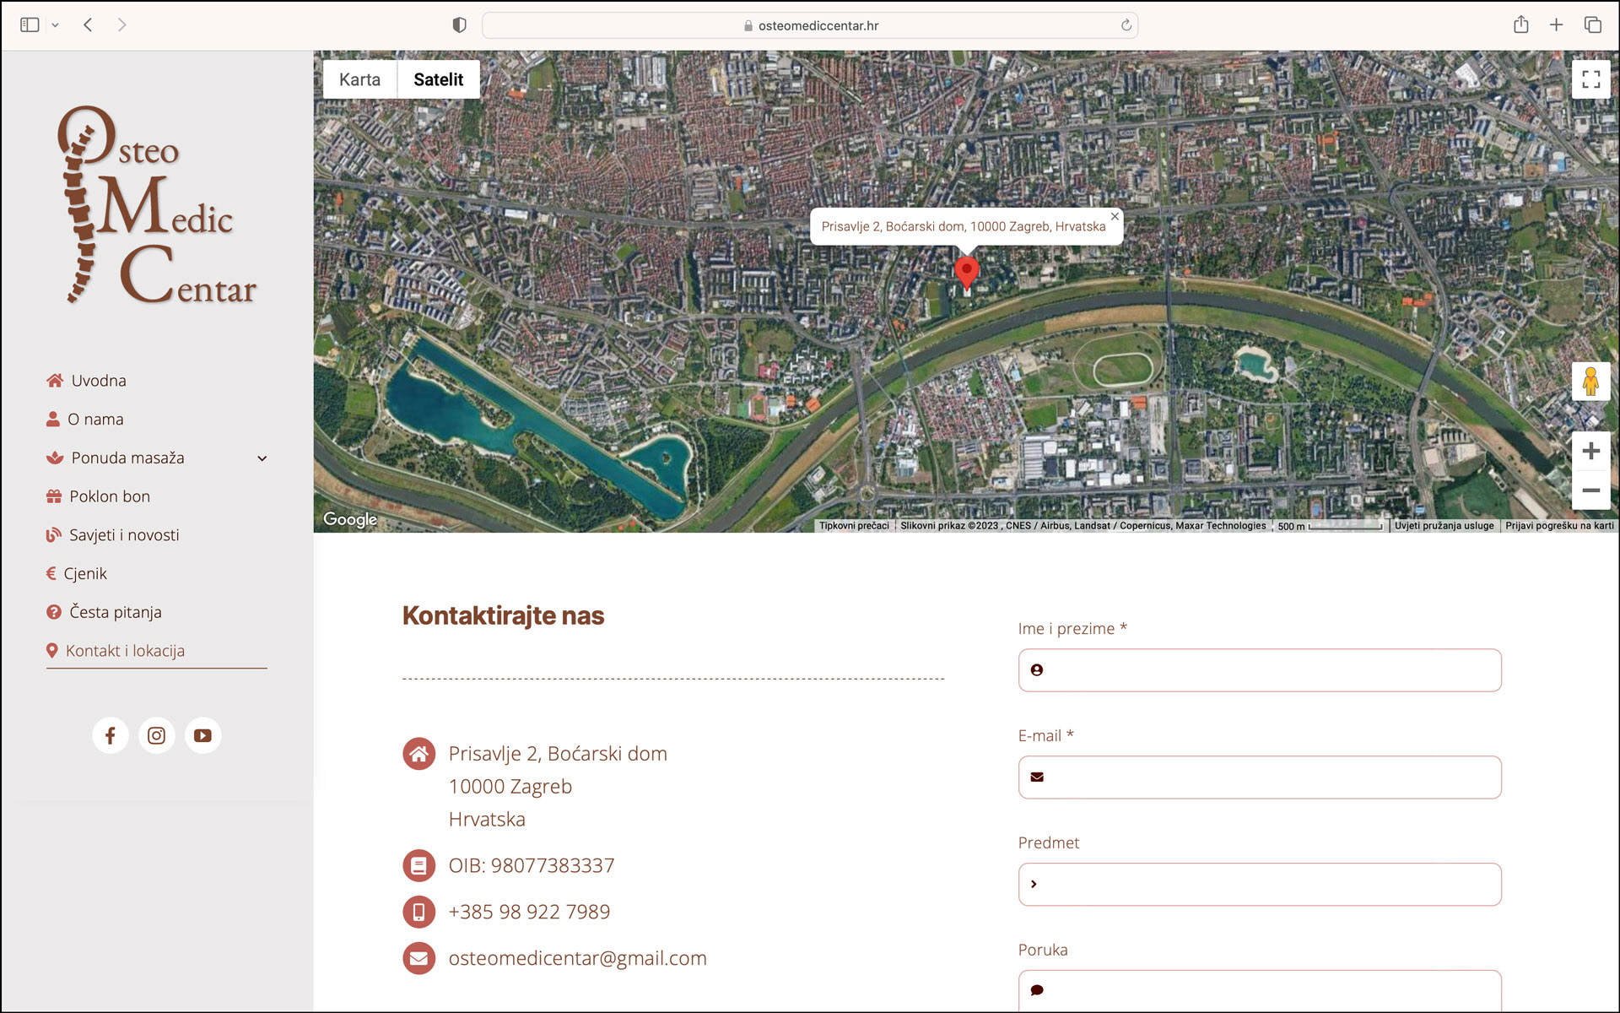Switch map to Karta view
1620x1013 pixels.
click(359, 79)
